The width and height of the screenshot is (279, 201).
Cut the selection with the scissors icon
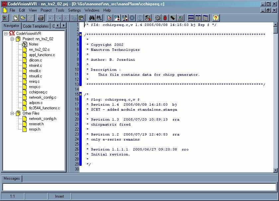coord(66,18)
